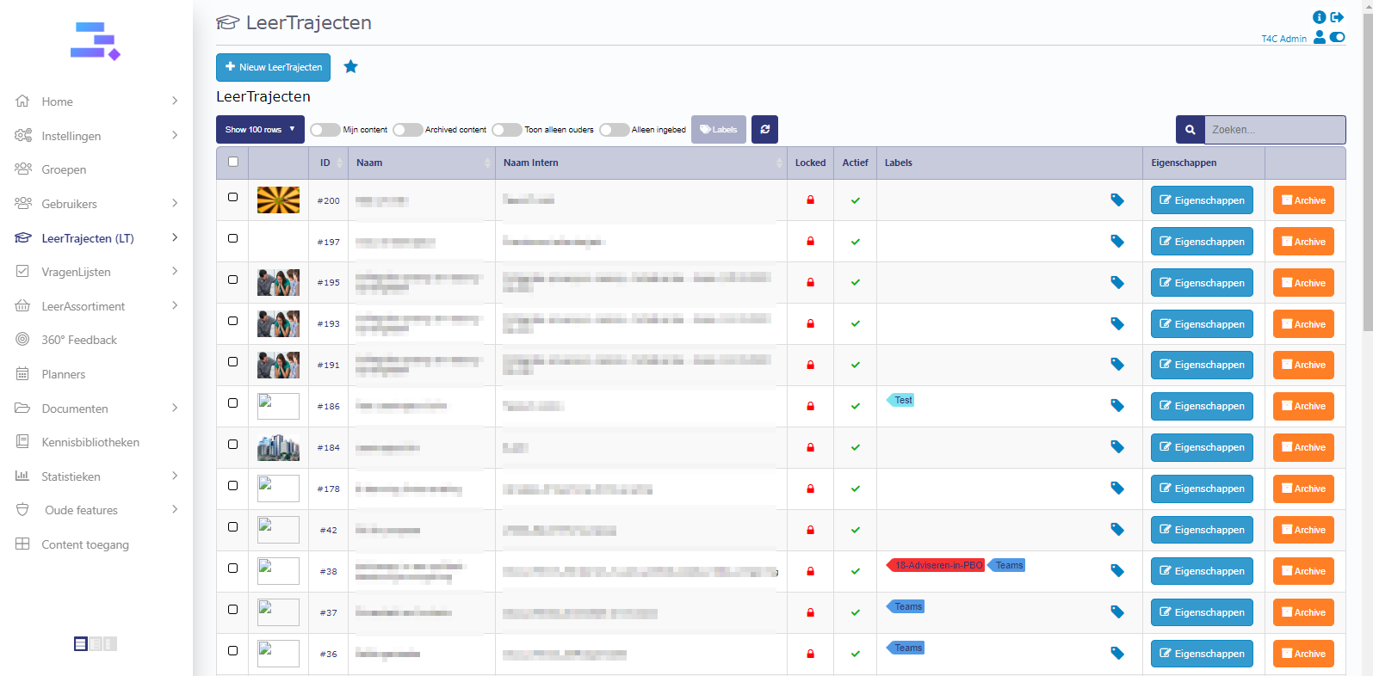Click the Zoeken search input field
This screenshot has width=1373, height=676.
1274,130
